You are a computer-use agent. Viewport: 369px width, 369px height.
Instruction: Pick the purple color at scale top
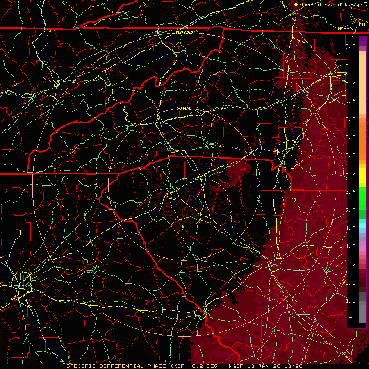click(x=362, y=41)
